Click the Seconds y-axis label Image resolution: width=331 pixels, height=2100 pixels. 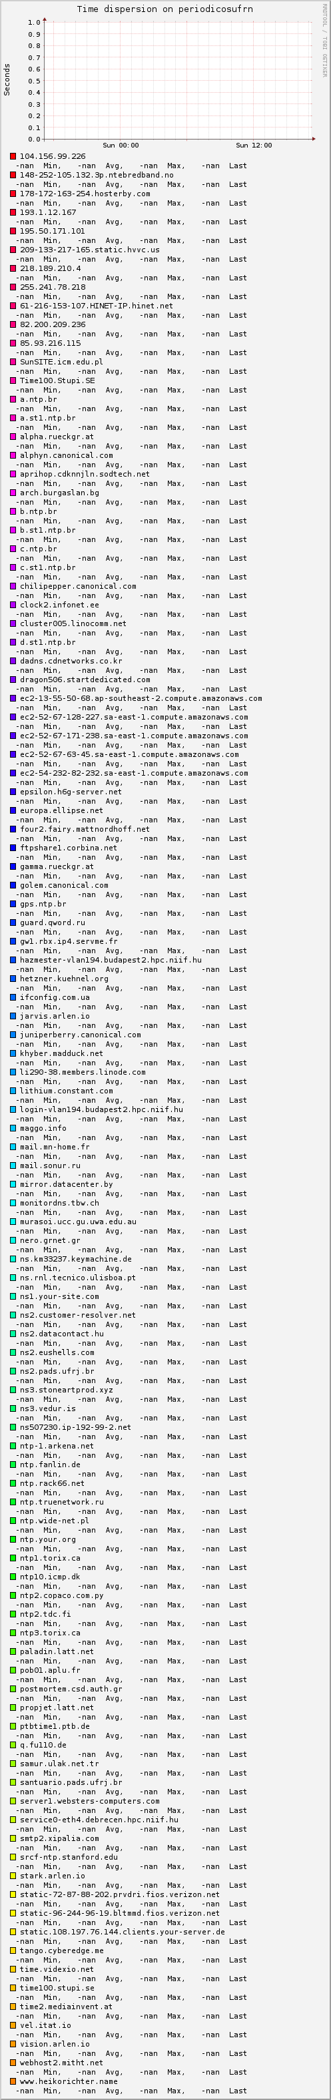coord(7,78)
